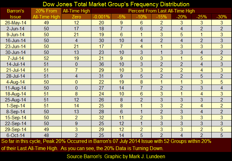Select the -5% value 11 in 15-Sep-14 row
The height and width of the screenshot is (161, 232).
pyautogui.click(x=121, y=118)
